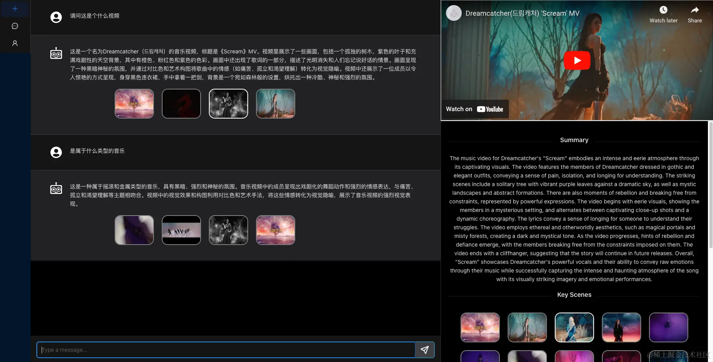Click the bot avatar of the rock and metal reply
This screenshot has height=362, width=713.
pos(56,188)
